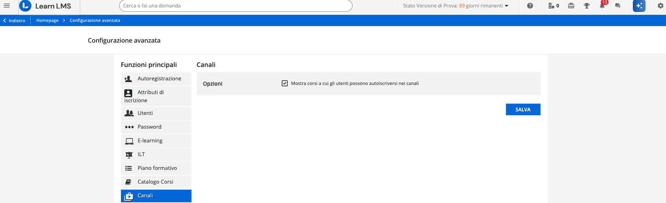Open the Utenti section

[x=156, y=113]
